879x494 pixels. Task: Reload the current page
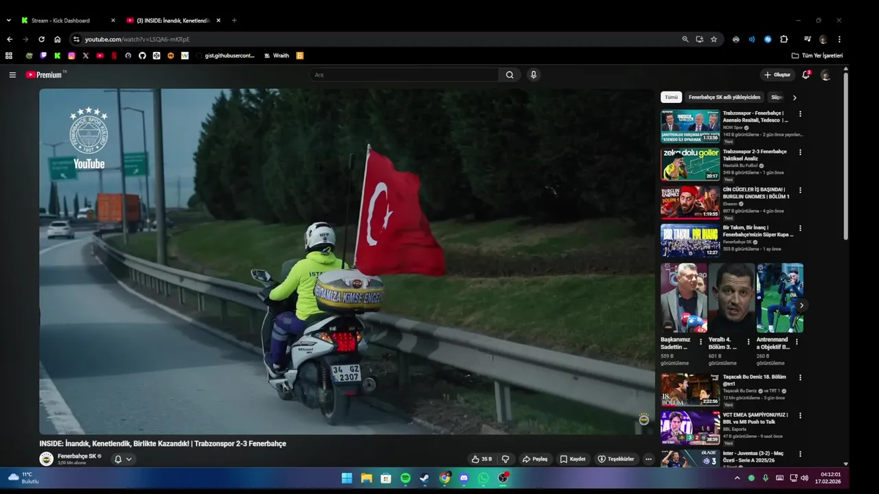pos(41,39)
